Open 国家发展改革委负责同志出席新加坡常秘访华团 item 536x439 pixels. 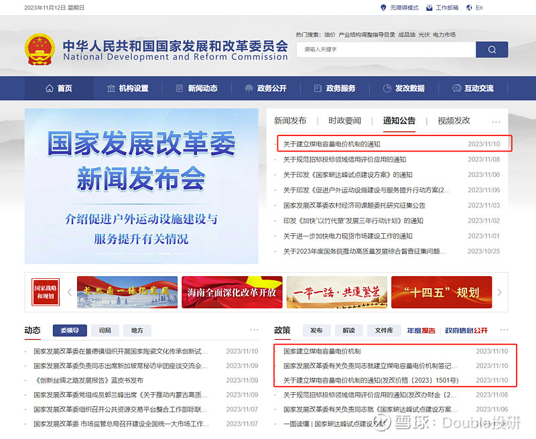click(x=121, y=366)
